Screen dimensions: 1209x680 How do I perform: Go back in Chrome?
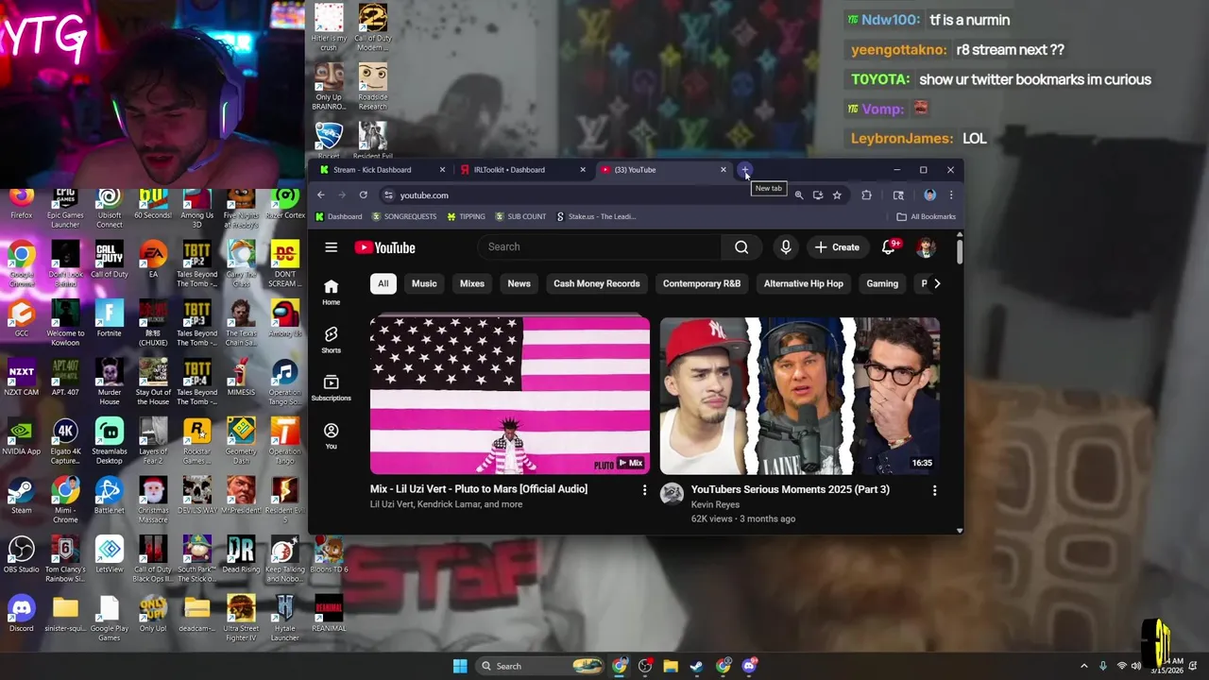tap(321, 195)
